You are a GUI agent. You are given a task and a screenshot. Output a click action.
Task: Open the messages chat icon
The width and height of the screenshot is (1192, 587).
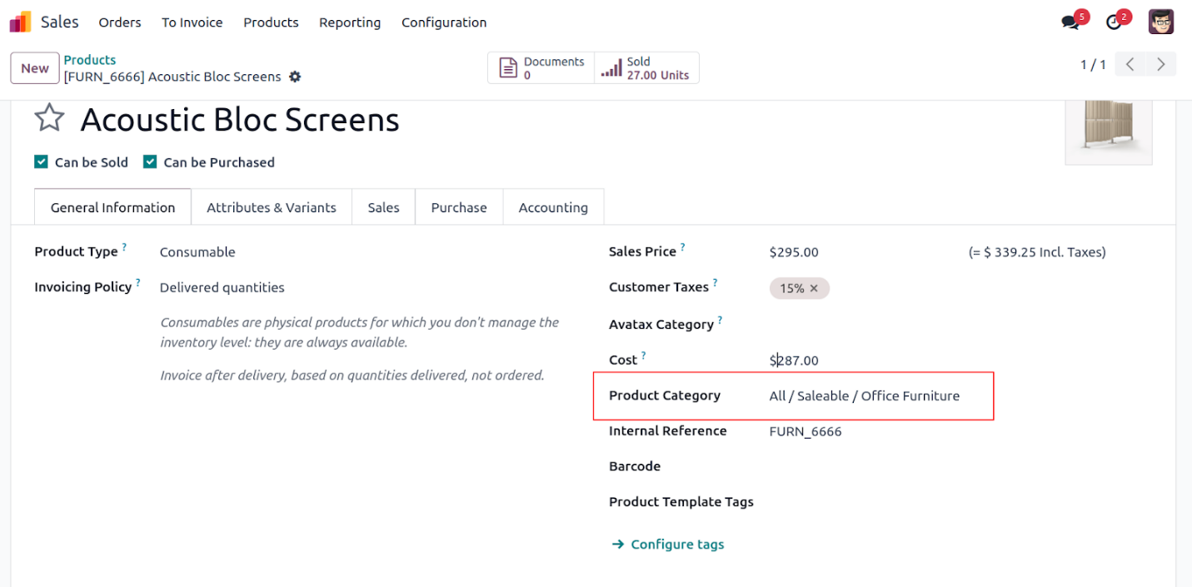(x=1070, y=22)
